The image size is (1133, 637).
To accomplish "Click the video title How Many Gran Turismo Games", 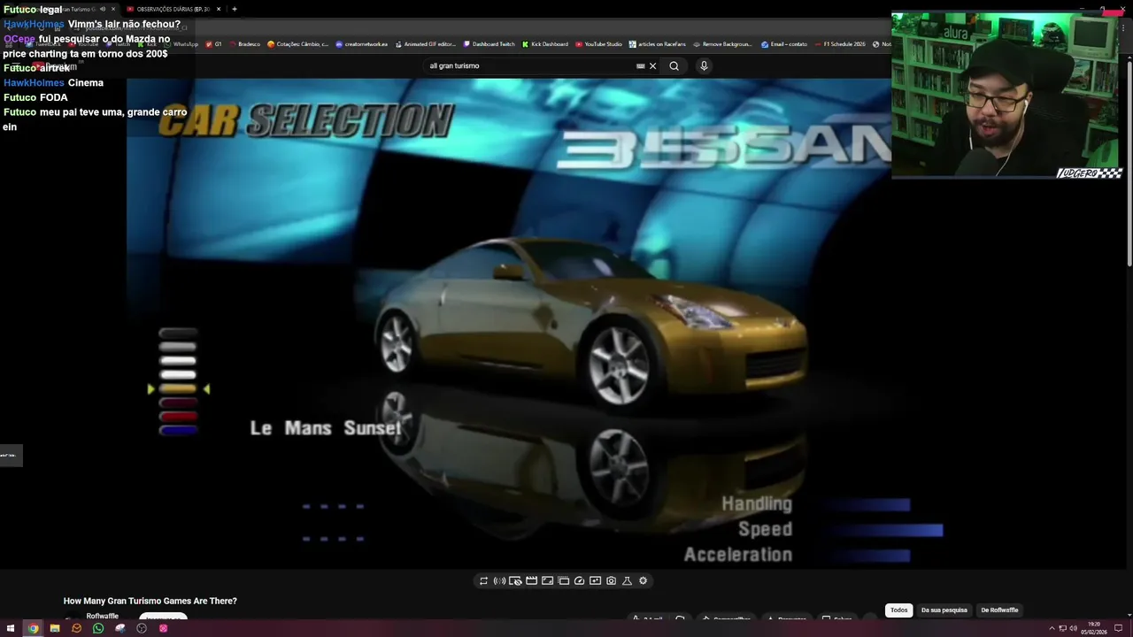I will pos(150,601).
